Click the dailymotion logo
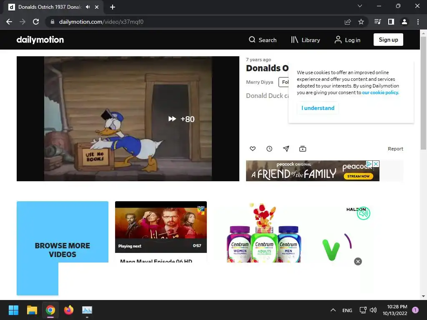This screenshot has height=320, width=427. (x=40, y=40)
